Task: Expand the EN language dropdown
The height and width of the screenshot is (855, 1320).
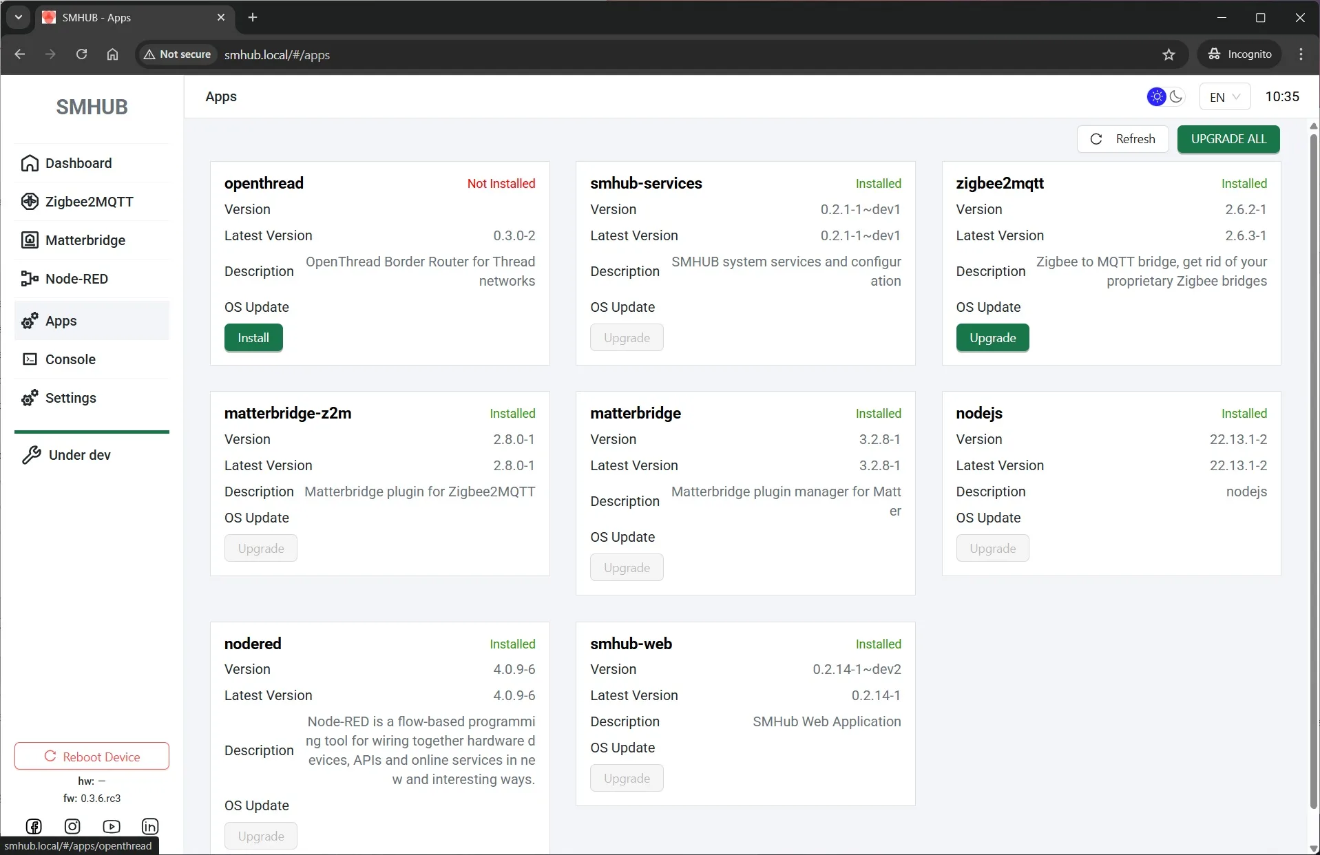Action: point(1224,97)
